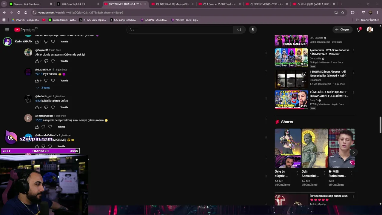Open extensions puzzle icon
The width and height of the screenshot is (382, 215).
click(353, 13)
